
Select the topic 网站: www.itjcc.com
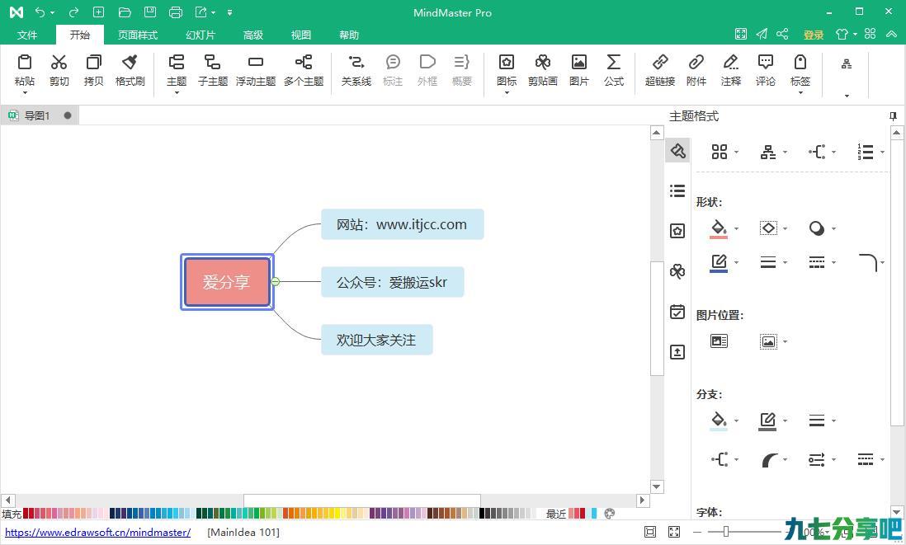pos(402,224)
